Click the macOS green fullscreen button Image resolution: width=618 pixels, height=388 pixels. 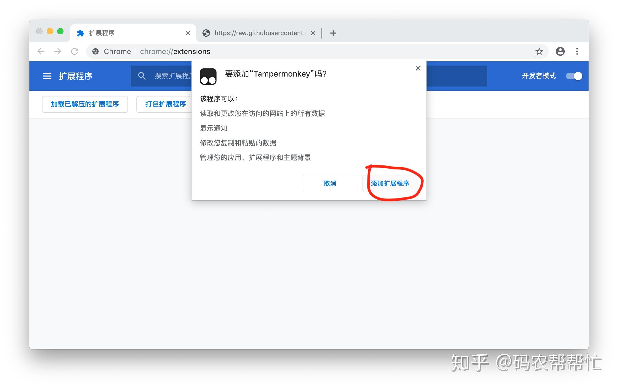pos(60,31)
